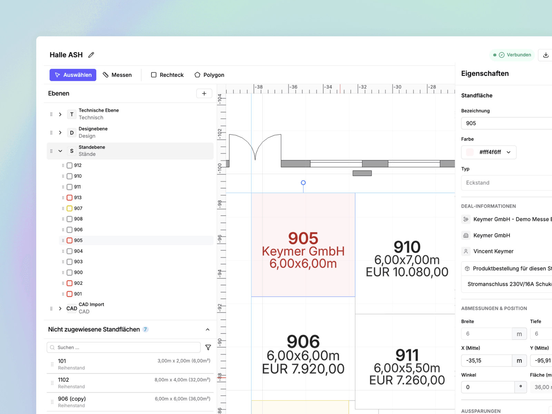
Task: Open the filter icon beside Suchen
Action: (x=208, y=347)
